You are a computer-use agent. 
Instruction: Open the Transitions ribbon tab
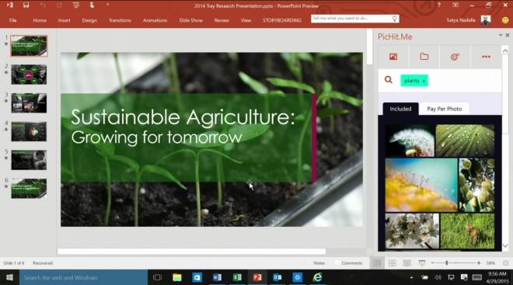click(120, 20)
